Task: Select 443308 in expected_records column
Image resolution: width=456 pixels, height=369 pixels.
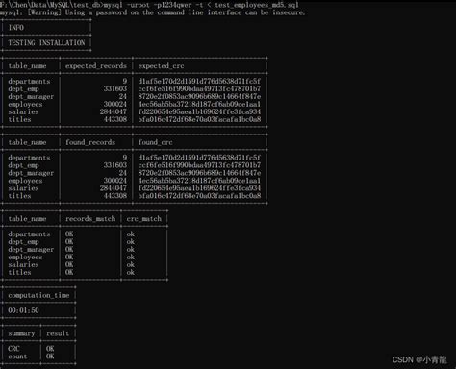Action: [x=114, y=119]
